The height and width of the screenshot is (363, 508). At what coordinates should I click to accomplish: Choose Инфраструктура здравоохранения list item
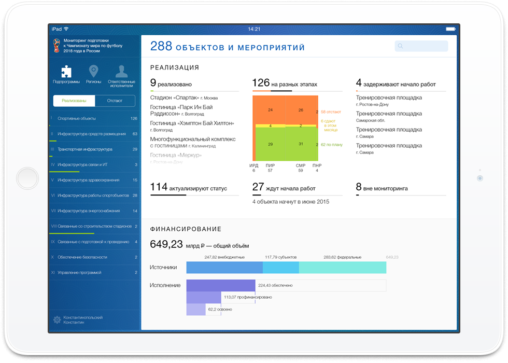click(94, 180)
